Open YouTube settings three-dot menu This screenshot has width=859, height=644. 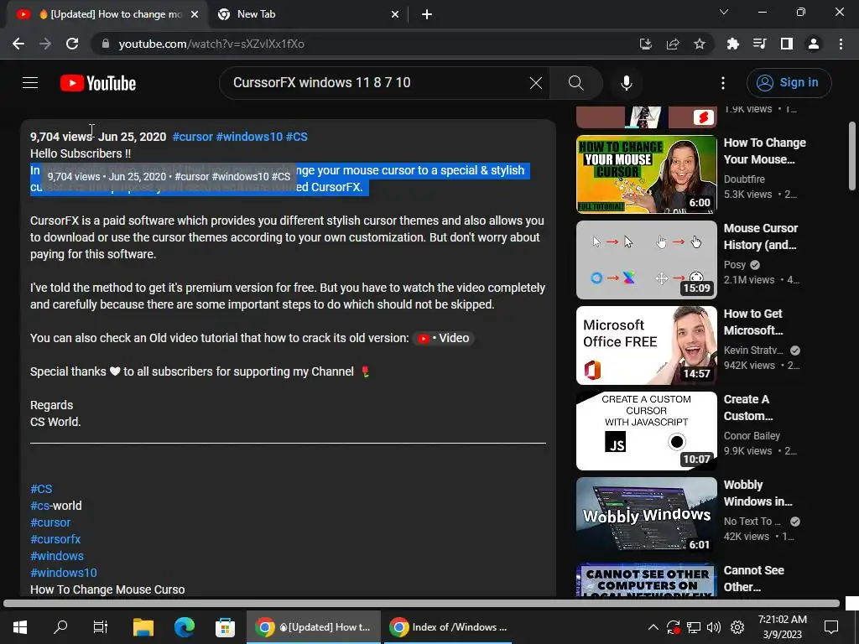pos(723,83)
